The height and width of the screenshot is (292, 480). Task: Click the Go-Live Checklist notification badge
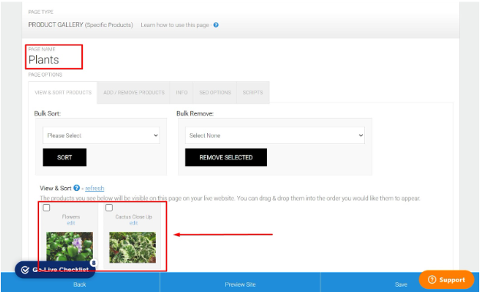[94, 263]
